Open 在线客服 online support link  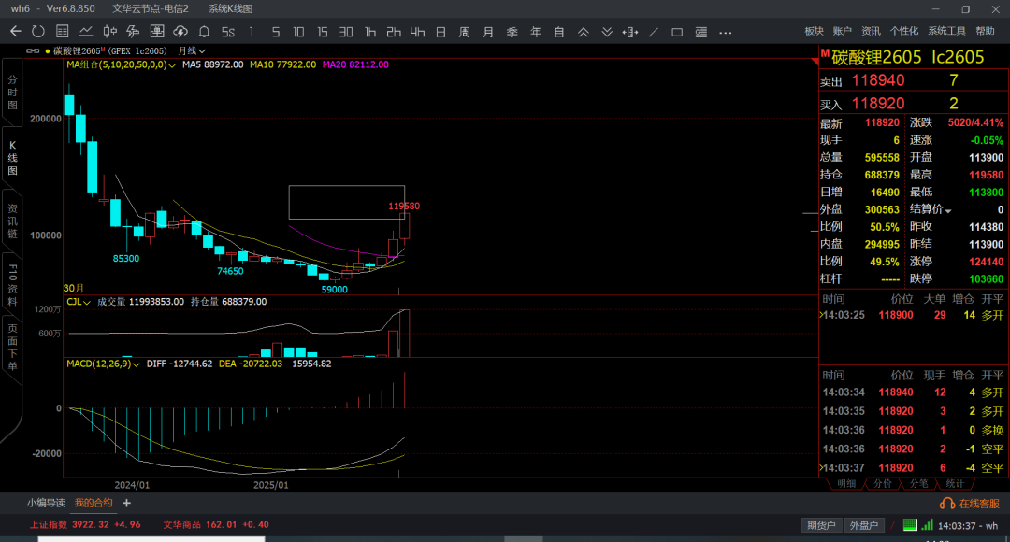(x=972, y=504)
